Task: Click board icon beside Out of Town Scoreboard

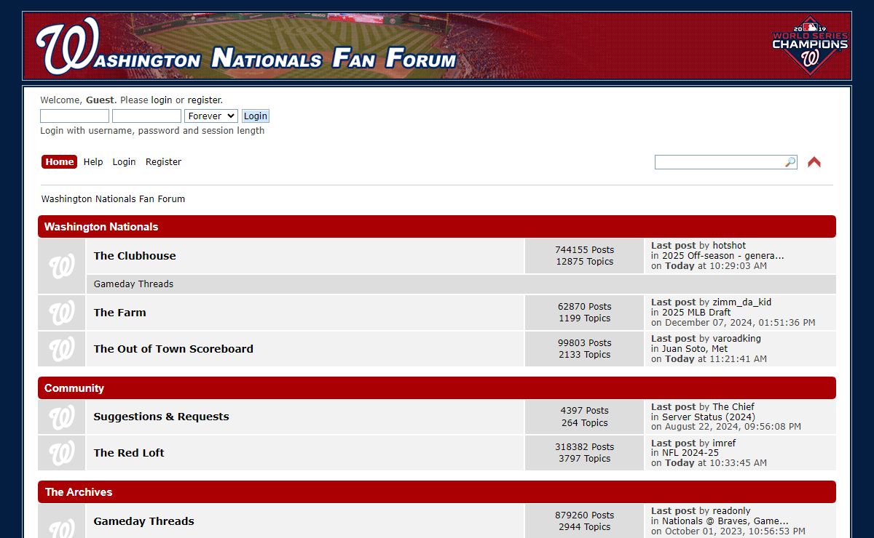Action: (62, 349)
